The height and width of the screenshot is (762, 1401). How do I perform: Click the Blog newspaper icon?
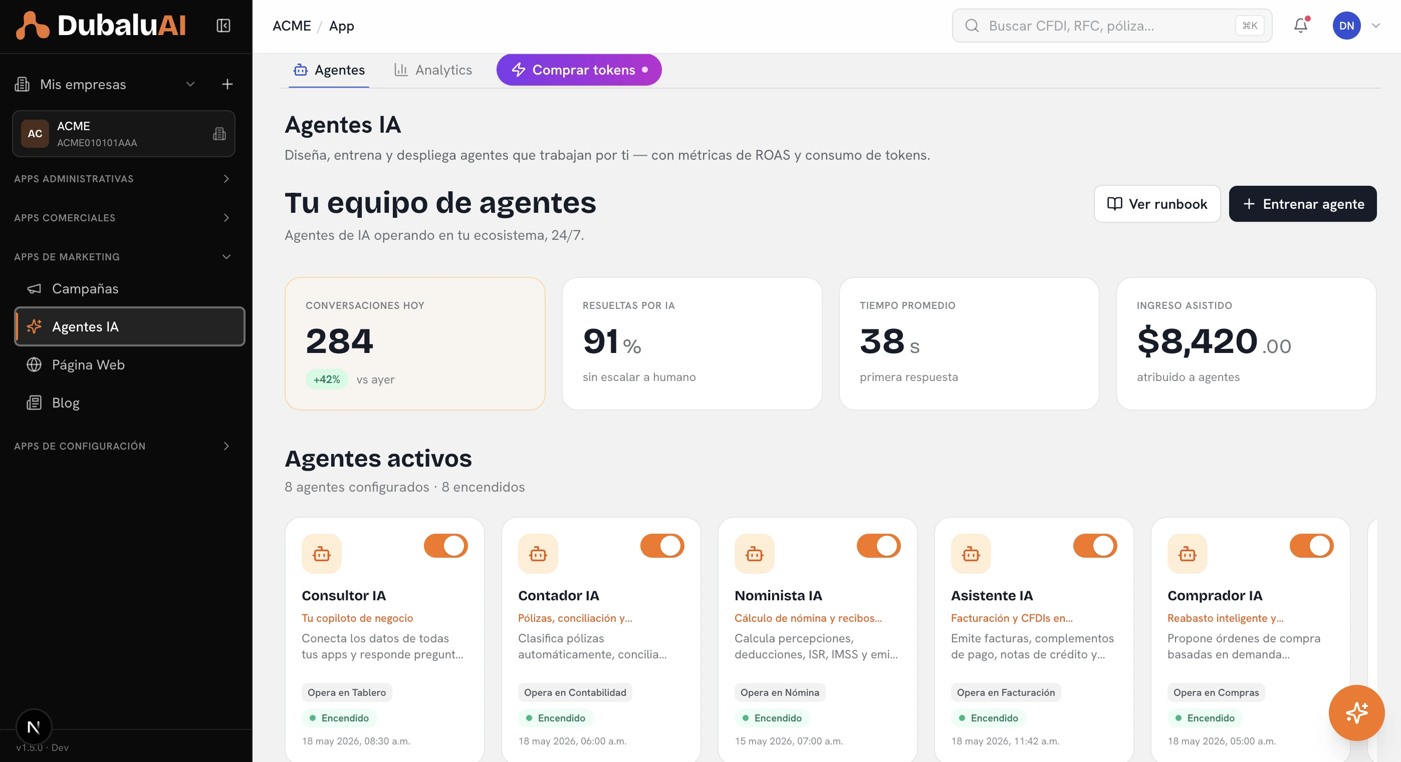(x=34, y=403)
